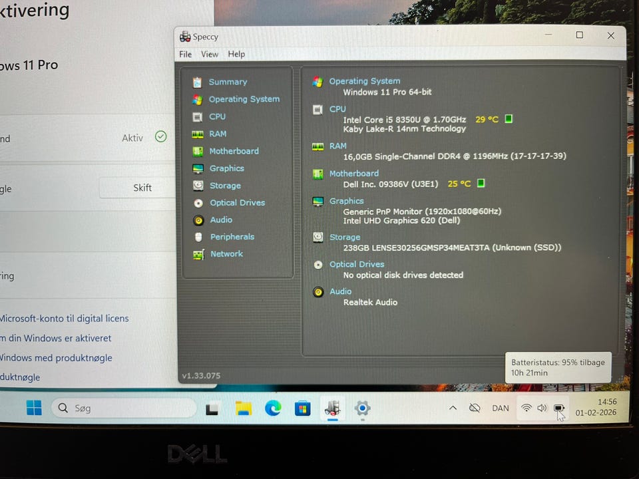This screenshot has width=639, height=479.
Task: Click the version label v1.33.075
Action: click(x=201, y=375)
